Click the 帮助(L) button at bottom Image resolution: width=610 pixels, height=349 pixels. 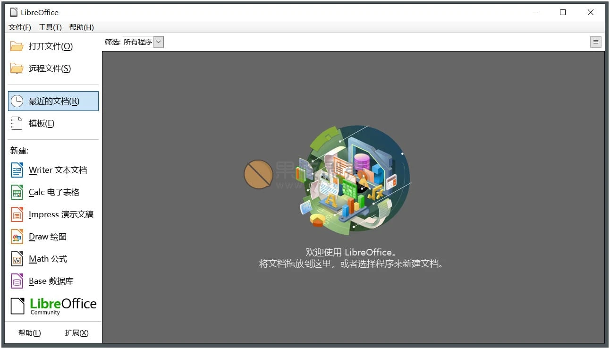30,333
